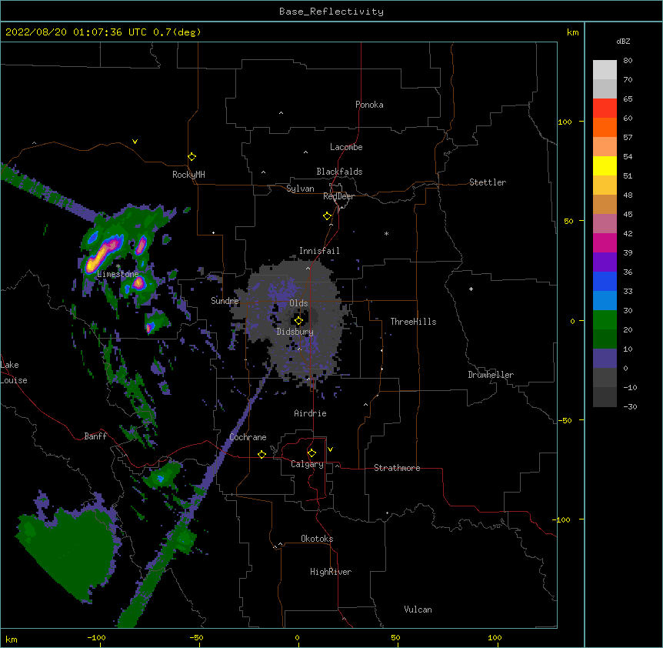Image resolution: width=663 pixels, height=648 pixels.
Task: Click the 45 value on the dBZ scale
Action: coord(628,215)
